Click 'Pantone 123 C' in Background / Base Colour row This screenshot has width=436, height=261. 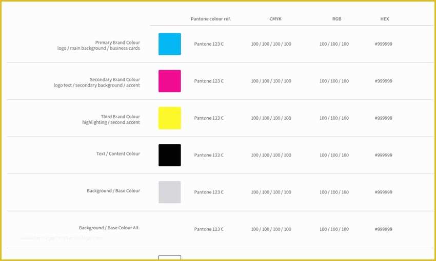209,192
